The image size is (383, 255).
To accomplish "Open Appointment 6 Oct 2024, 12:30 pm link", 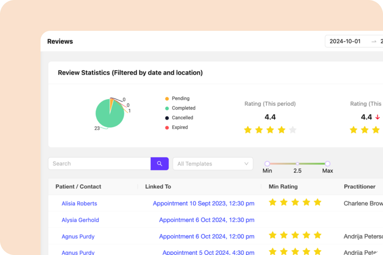I will click(207, 220).
